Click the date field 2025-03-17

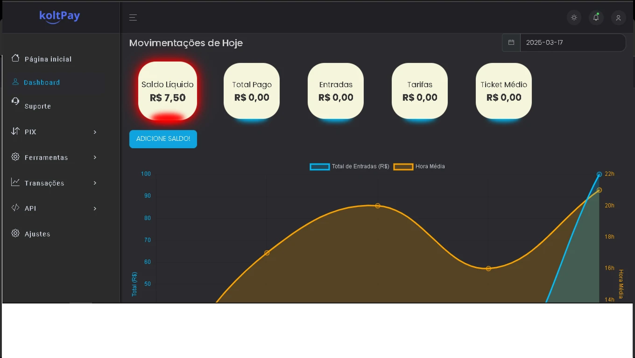click(573, 42)
